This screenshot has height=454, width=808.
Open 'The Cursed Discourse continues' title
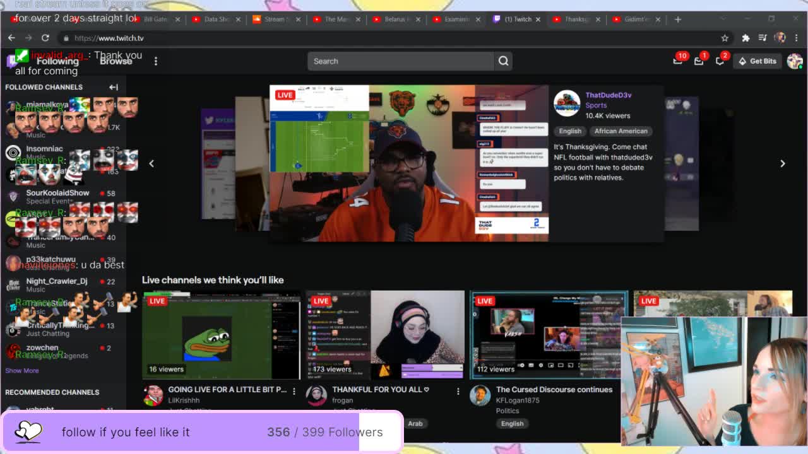pos(554,390)
